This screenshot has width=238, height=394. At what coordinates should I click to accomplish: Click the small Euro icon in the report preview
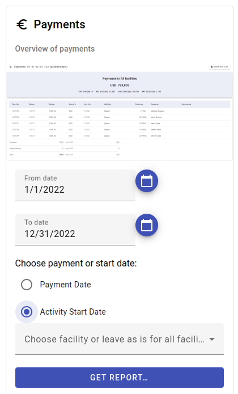coord(11,67)
